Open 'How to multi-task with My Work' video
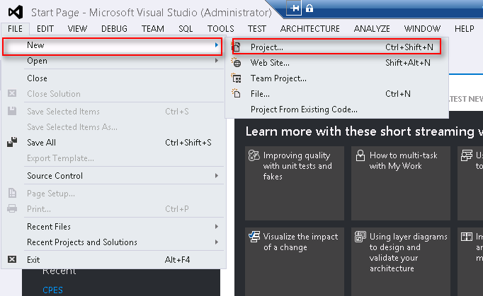This screenshot has width=483, height=296. pos(395,160)
